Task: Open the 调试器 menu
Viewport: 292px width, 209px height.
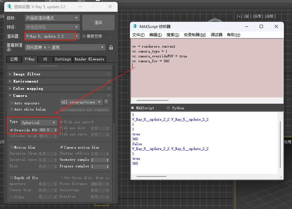Action: (x=217, y=35)
